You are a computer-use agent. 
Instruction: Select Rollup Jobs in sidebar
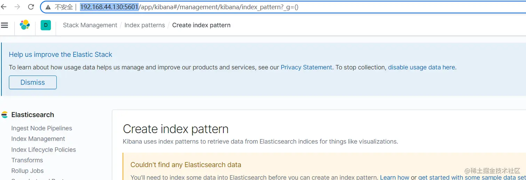pyautogui.click(x=27, y=171)
